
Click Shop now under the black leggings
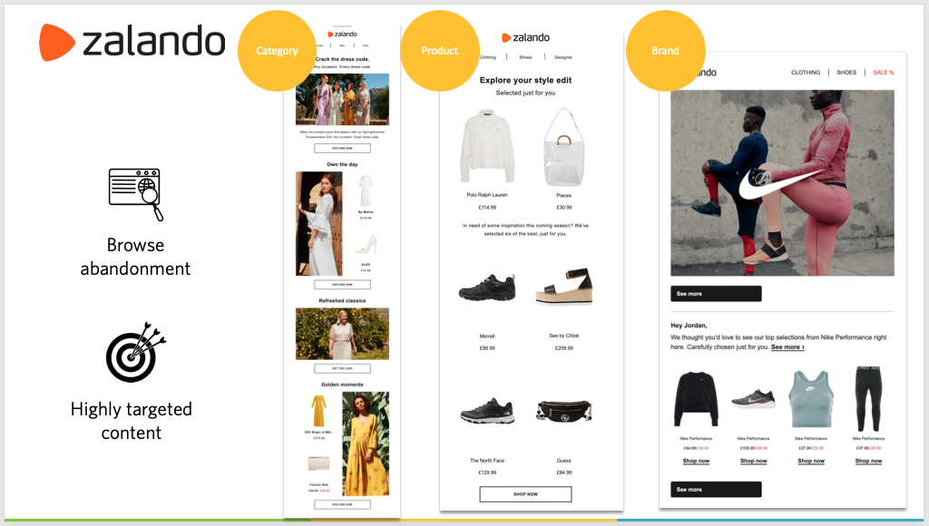pos(868,461)
